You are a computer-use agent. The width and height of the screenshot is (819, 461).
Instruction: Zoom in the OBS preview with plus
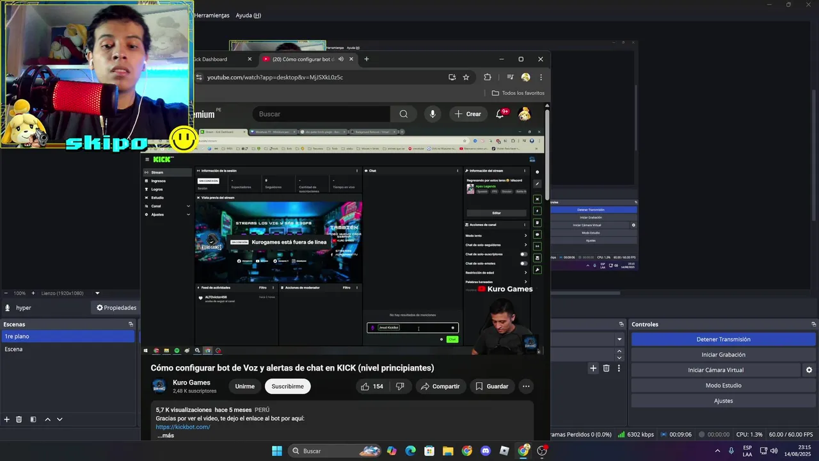(x=33, y=293)
